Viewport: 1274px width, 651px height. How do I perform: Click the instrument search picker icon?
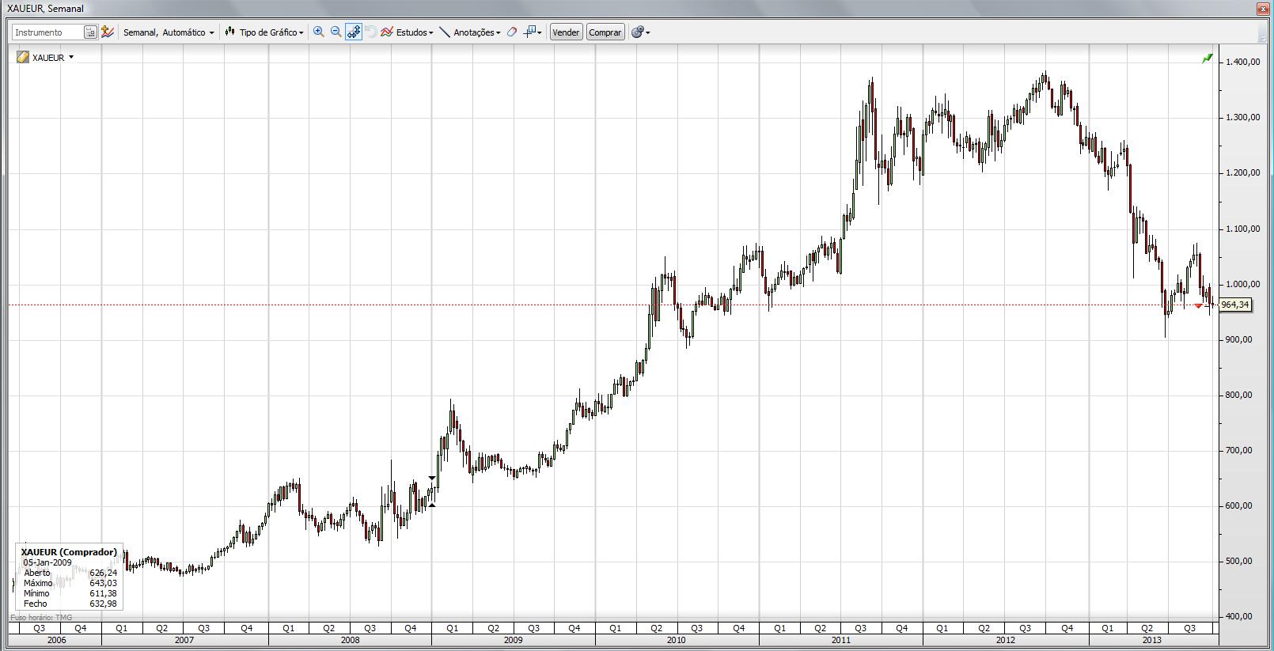tap(90, 32)
